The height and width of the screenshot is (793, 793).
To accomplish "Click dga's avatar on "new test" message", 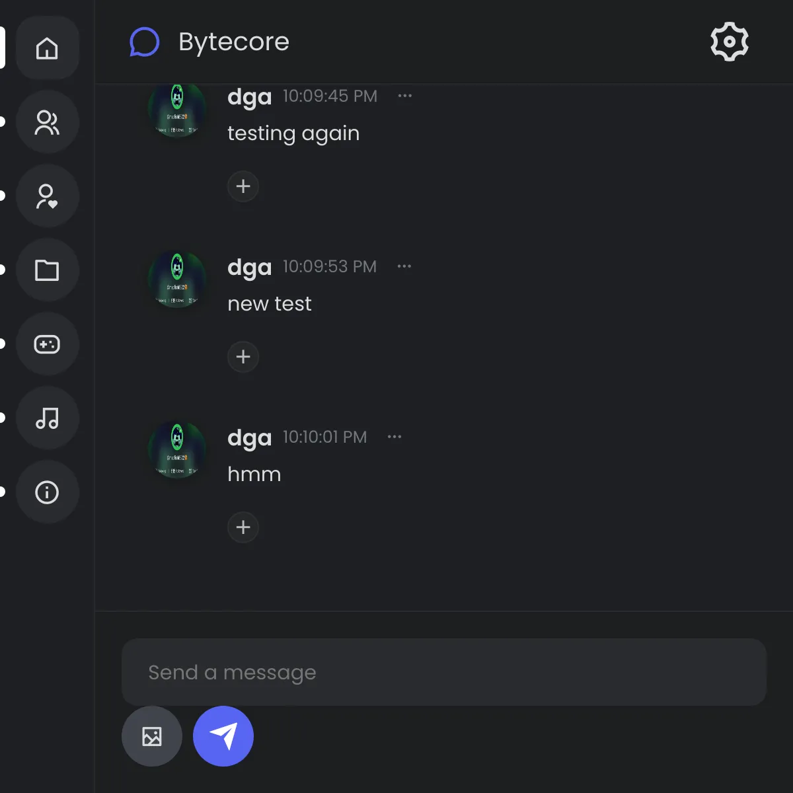I will pyautogui.click(x=177, y=280).
